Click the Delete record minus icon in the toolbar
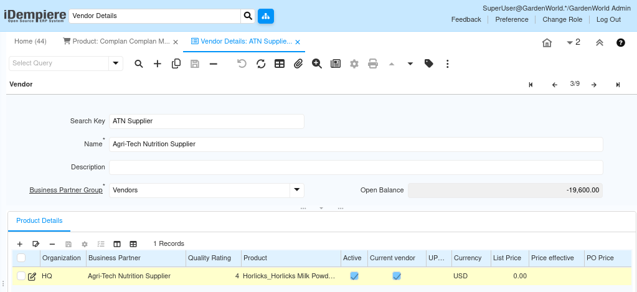 [x=213, y=64]
